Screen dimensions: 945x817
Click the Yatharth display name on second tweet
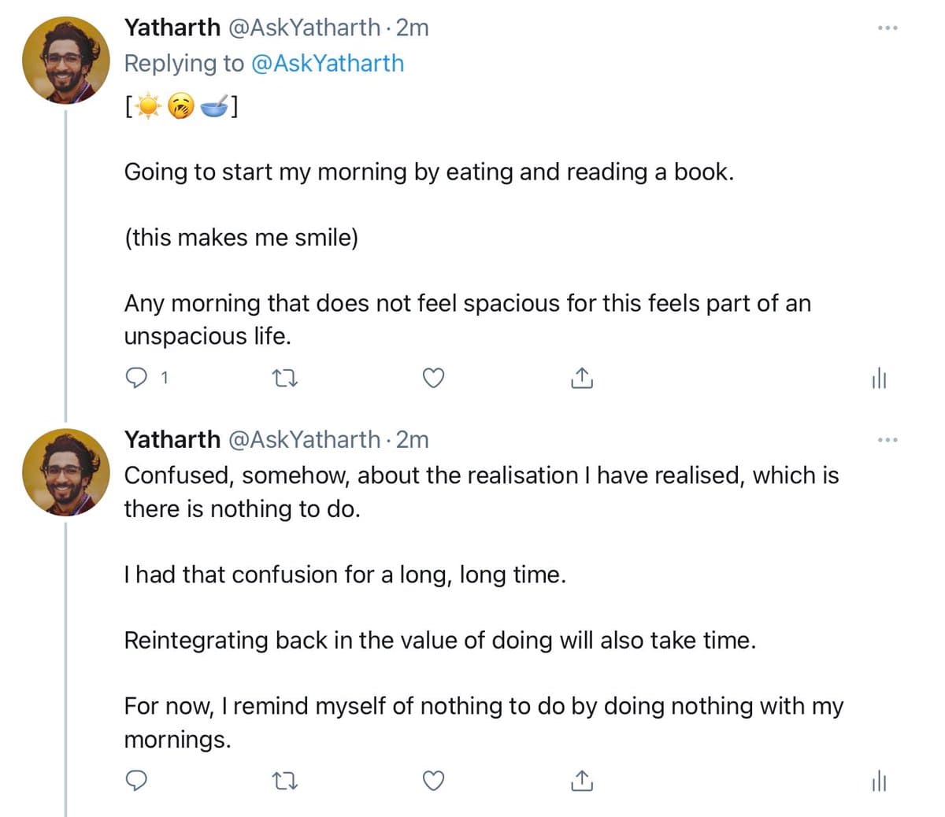tap(172, 439)
